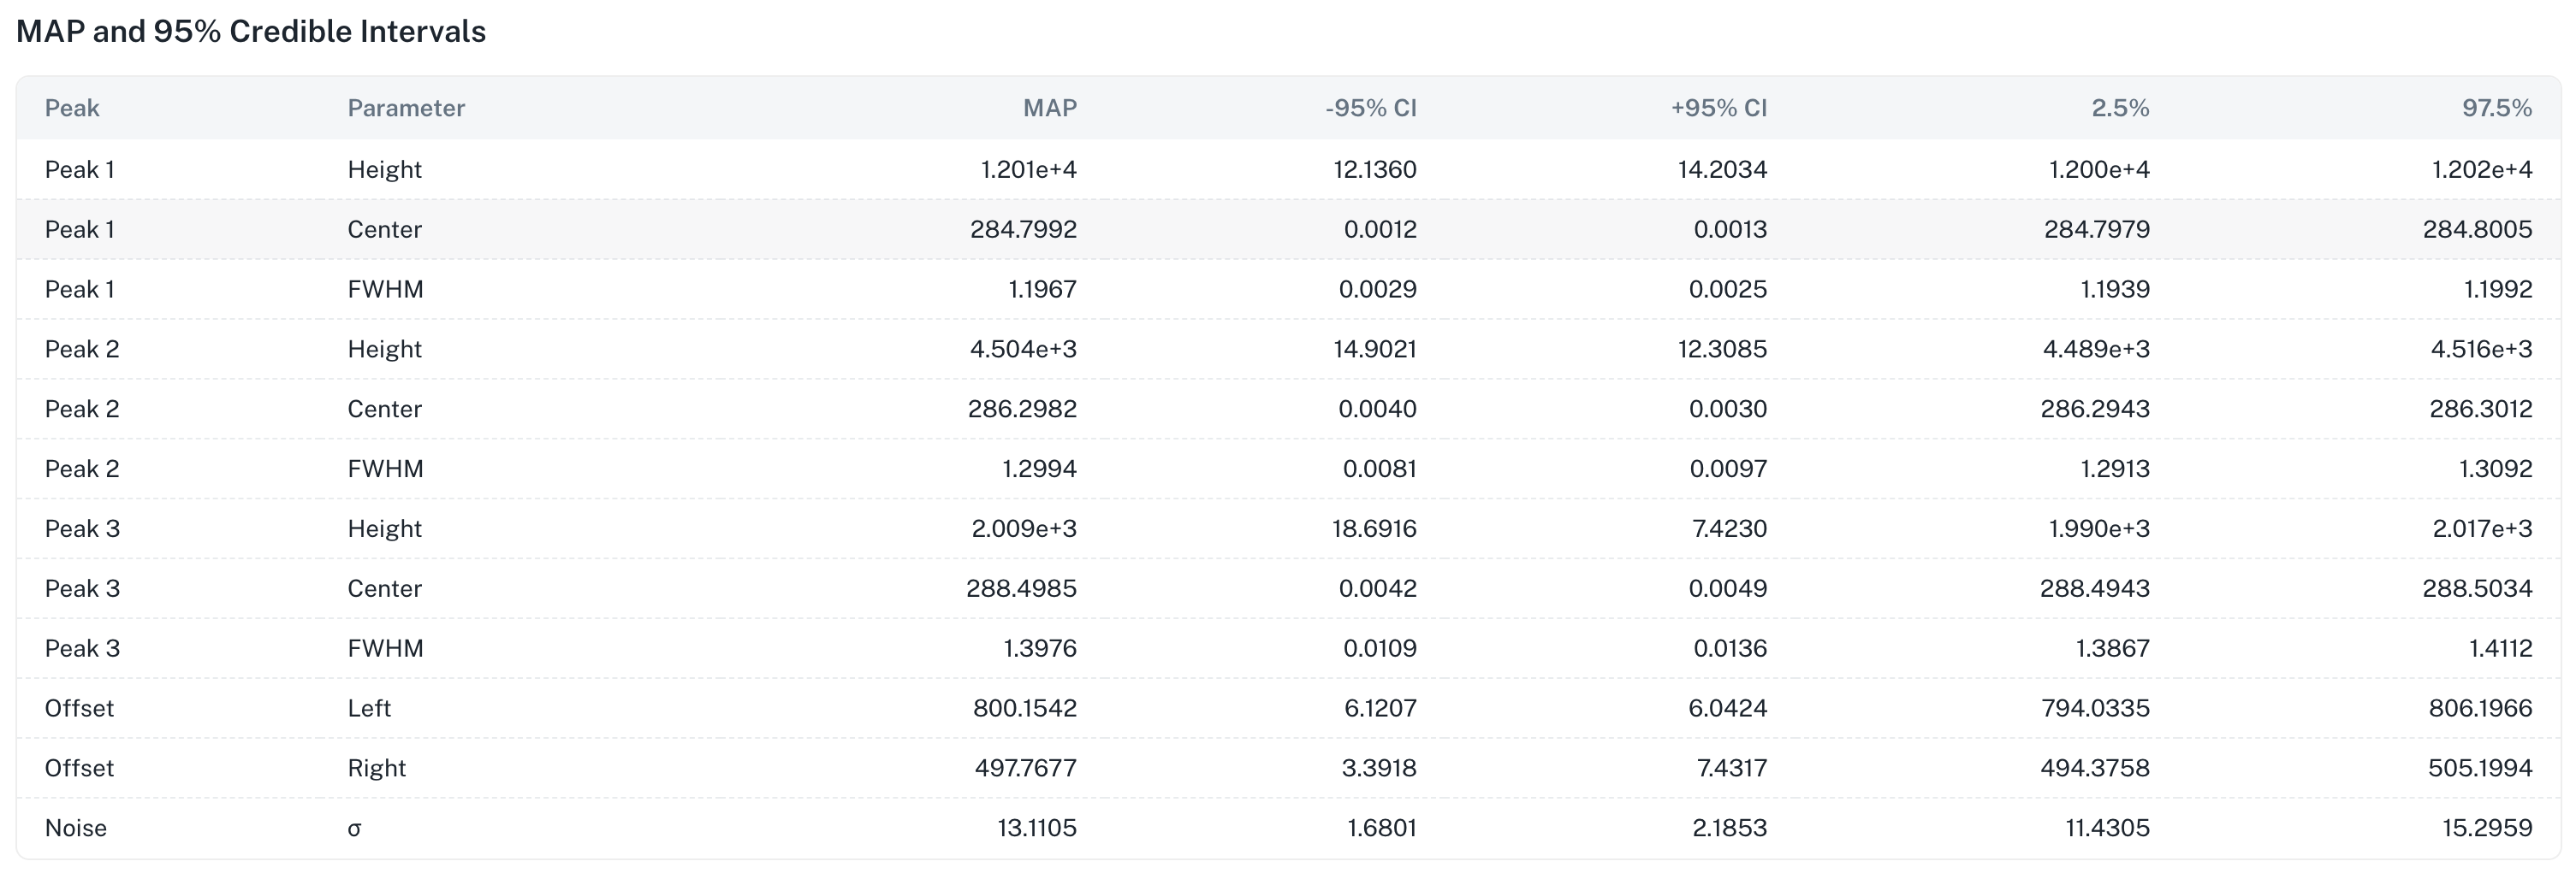Viewport: 2576px width, 879px height.
Task: Click 2.5% value 794.0335
Action: point(2096,709)
